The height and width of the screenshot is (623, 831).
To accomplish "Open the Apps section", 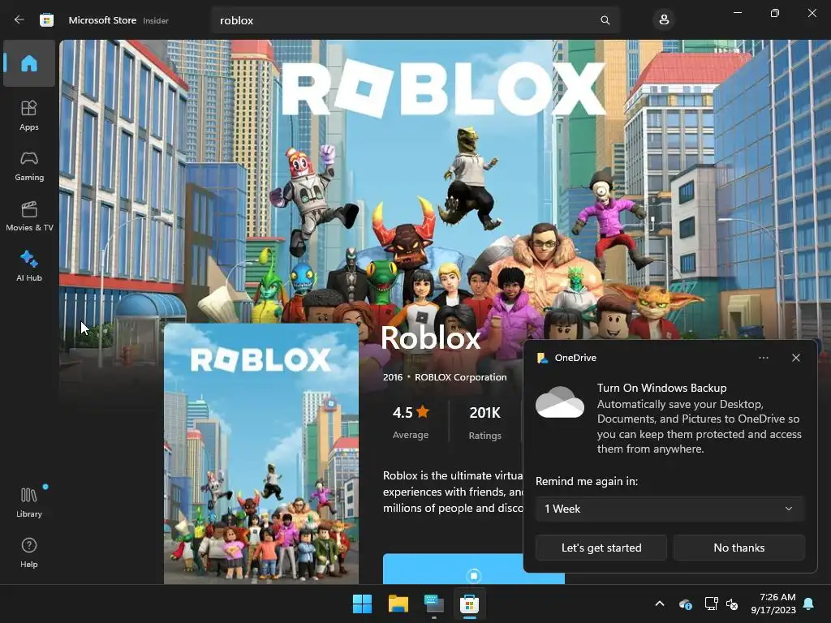I will [x=29, y=115].
